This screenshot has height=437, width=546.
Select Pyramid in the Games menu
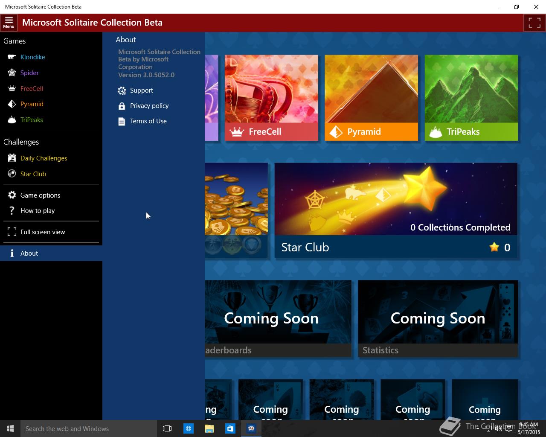[32, 104]
